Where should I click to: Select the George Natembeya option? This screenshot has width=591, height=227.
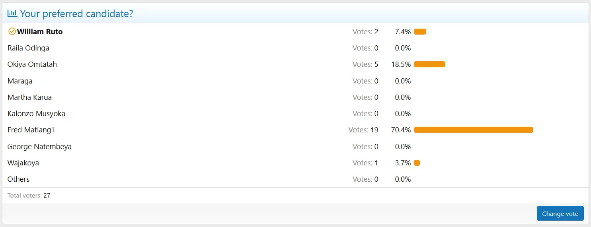pos(39,147)
